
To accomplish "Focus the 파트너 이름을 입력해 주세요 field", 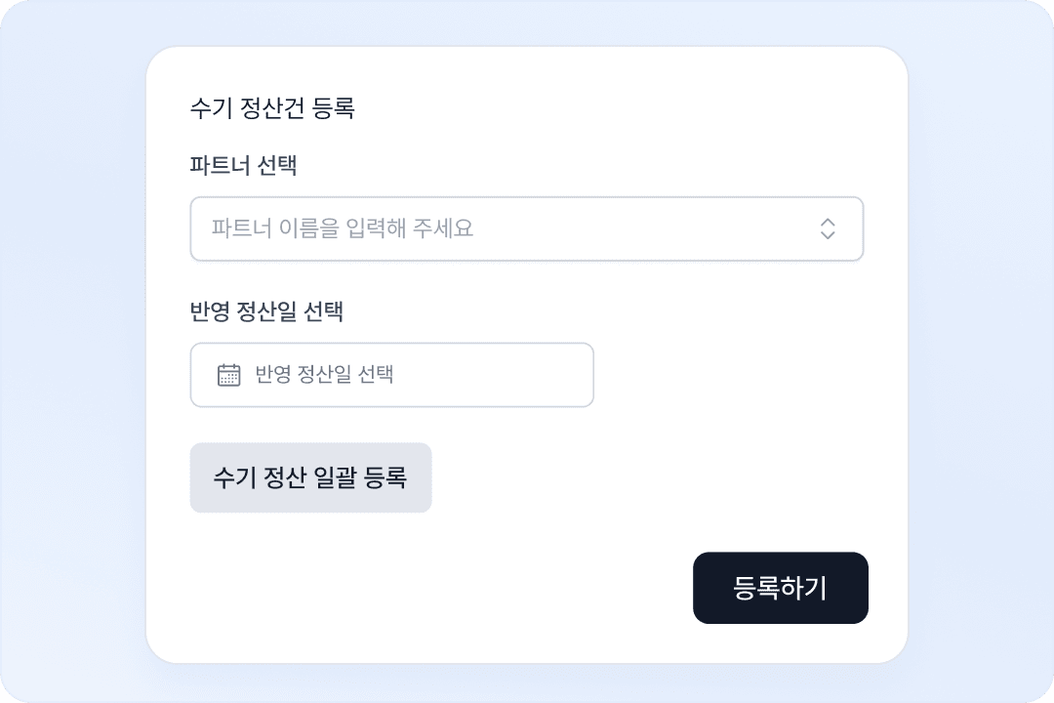I will pyautogui.click(x=526, y=228).
